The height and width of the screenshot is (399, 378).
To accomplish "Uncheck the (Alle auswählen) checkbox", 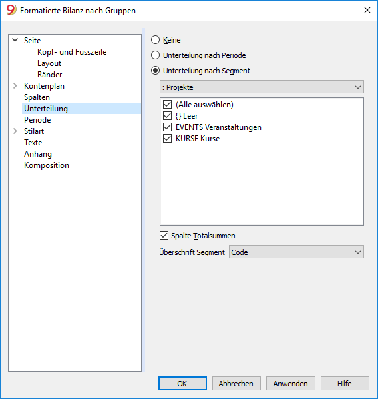I will click(168, 104).
